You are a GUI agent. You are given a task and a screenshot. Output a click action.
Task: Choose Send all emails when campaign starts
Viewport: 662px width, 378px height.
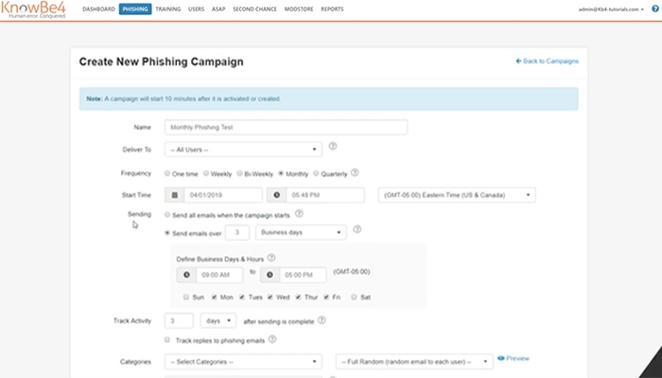(x=167, y=215)
